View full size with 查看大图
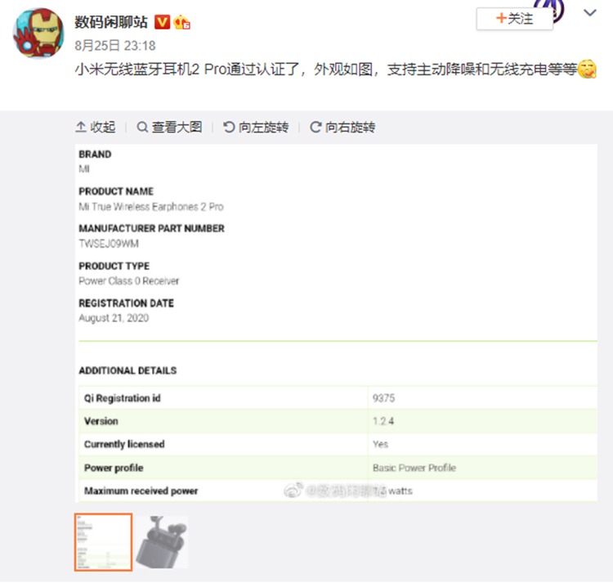 click(169, 127)
